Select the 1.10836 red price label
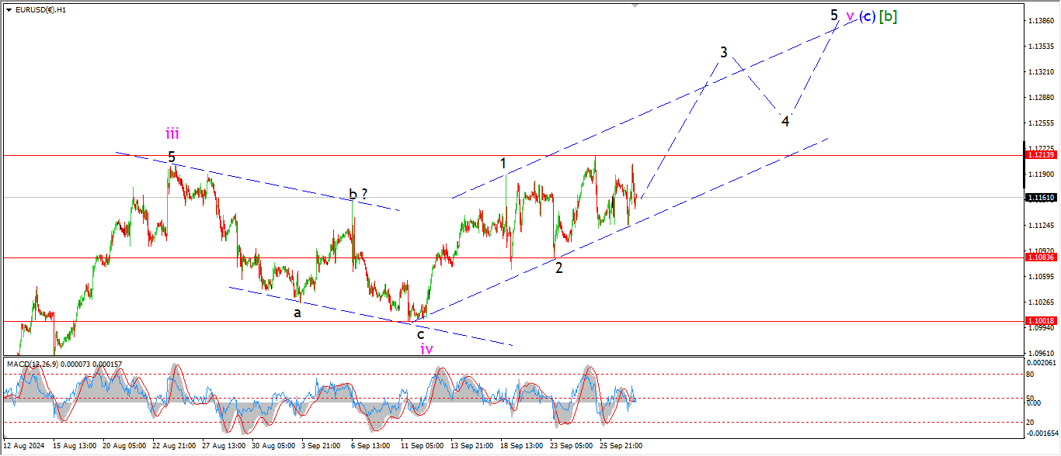The width and height of the screenshot is (1061, 456). coord(1040,257)
